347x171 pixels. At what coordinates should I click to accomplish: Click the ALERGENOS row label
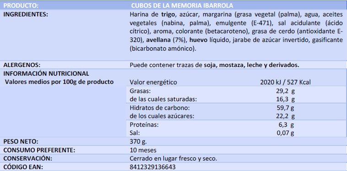pos(22,65)
